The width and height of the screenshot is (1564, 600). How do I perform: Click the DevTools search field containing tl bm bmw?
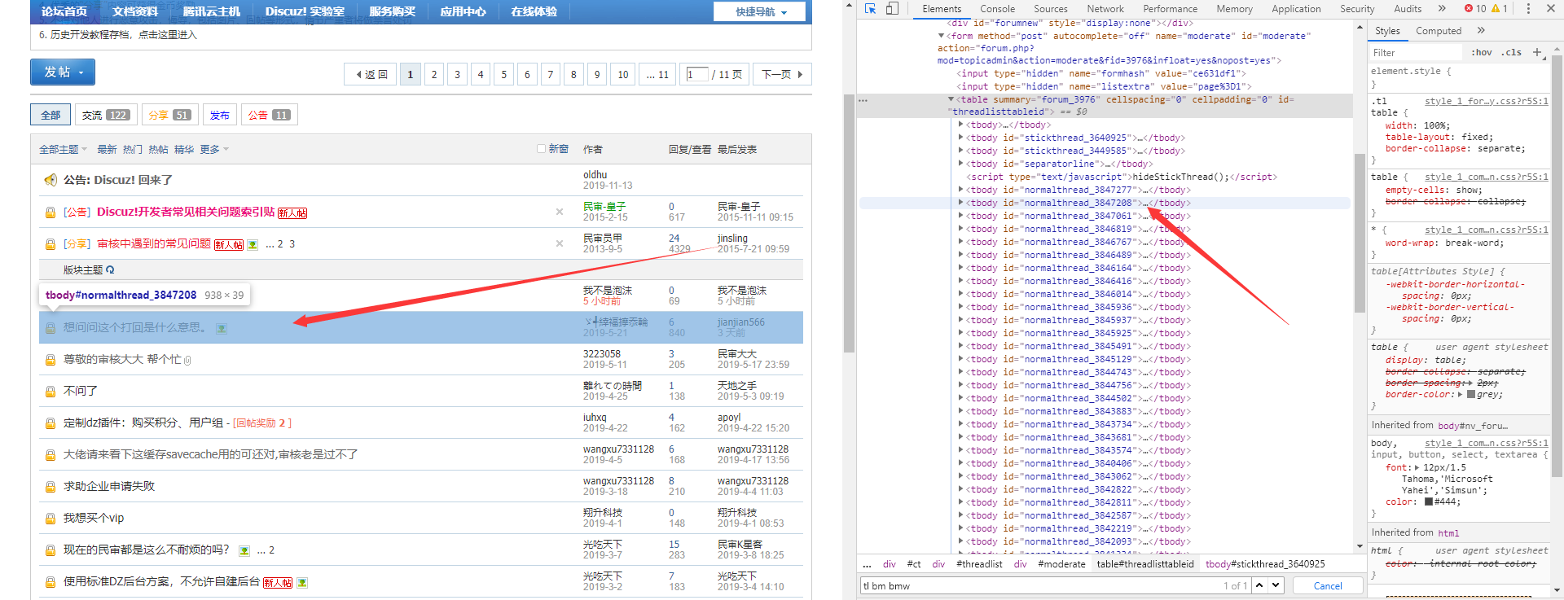tap(1054, 585)
